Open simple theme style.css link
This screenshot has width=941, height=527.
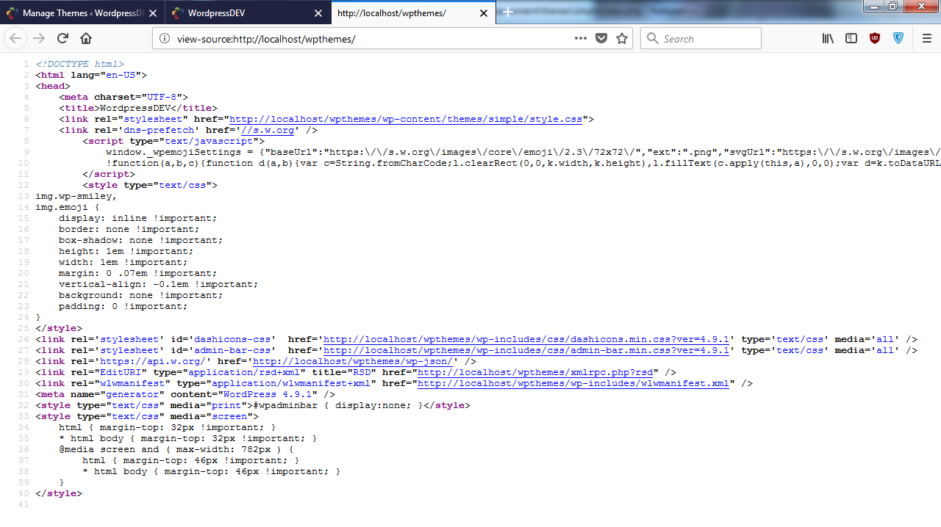click(406, 119)
